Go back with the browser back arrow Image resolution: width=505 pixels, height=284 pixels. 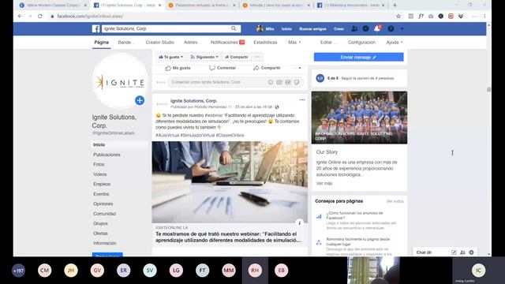[20, 16]
